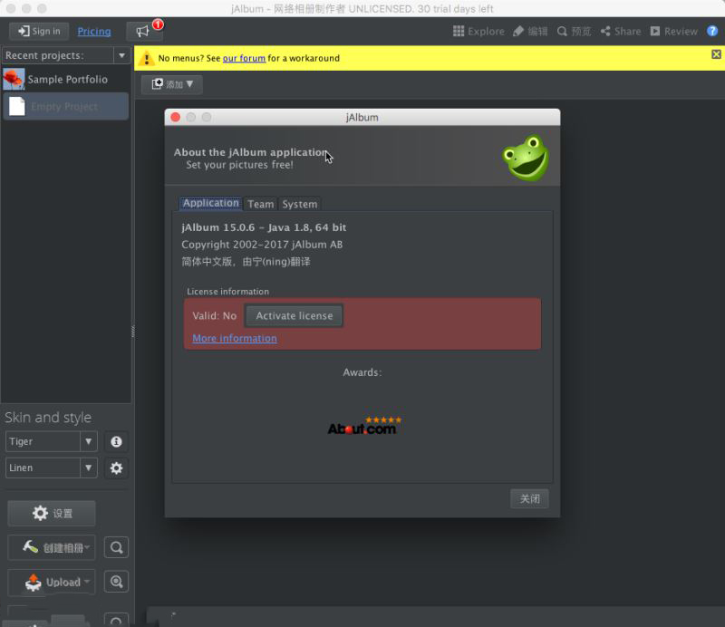Switch to the Team tab
Screen dimensions: 725x627
[x=260, y=204]
